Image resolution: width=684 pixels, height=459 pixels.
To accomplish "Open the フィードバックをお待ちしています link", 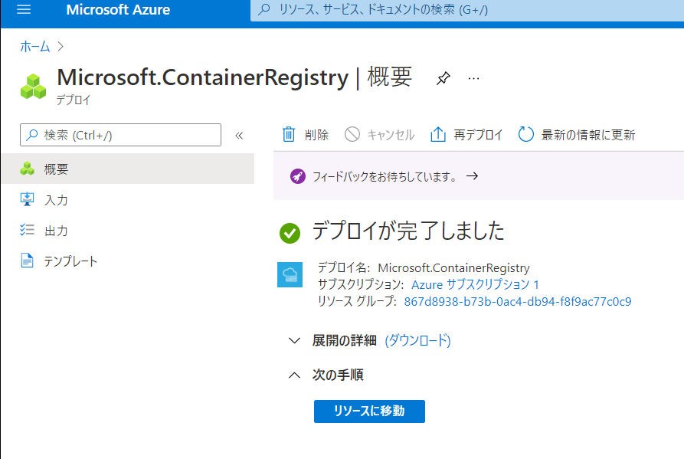I will pos(385,176).
